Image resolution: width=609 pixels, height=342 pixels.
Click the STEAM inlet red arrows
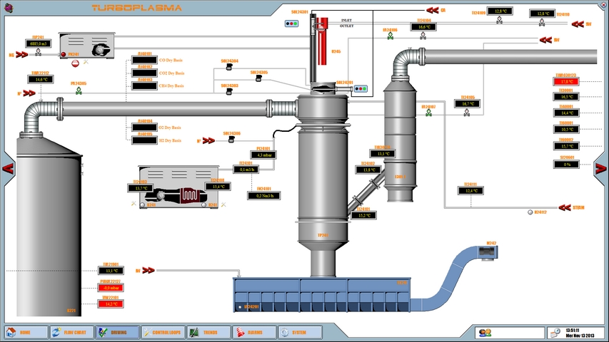[565, 208]
